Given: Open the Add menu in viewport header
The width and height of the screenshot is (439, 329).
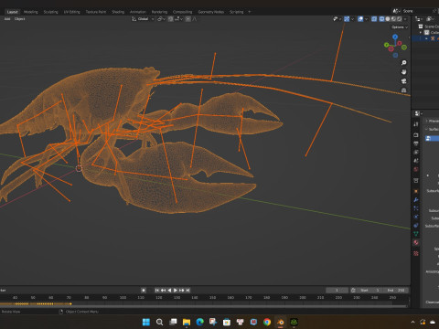Looking at the screenshot, I should pyautogui.click(x=7, y=19).
